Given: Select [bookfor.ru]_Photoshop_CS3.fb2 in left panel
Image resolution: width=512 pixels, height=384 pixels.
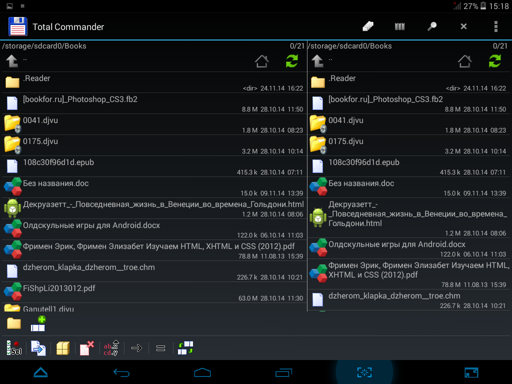Looking at the screenshot, I should 154,103.
